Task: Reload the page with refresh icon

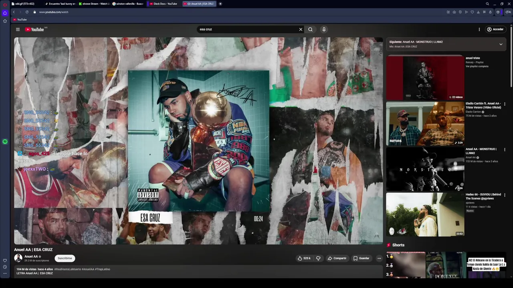Action: coord(27,12)
